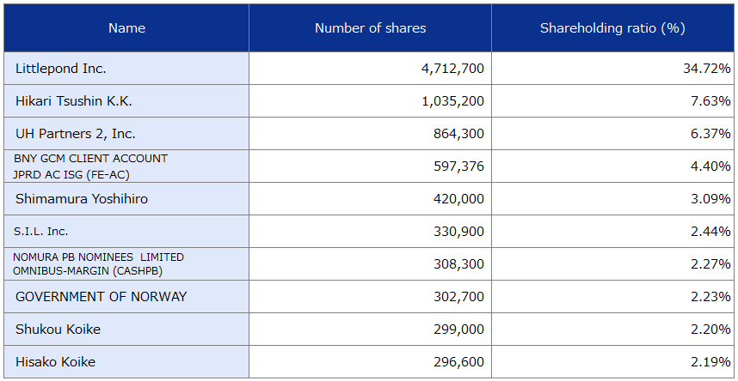The image size is (738, 381).
Task: Click the share count 302,700
Action: (459, 296)
